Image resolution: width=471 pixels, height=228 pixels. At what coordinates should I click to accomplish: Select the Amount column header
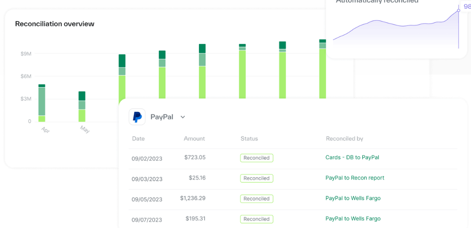click(195, 139)
